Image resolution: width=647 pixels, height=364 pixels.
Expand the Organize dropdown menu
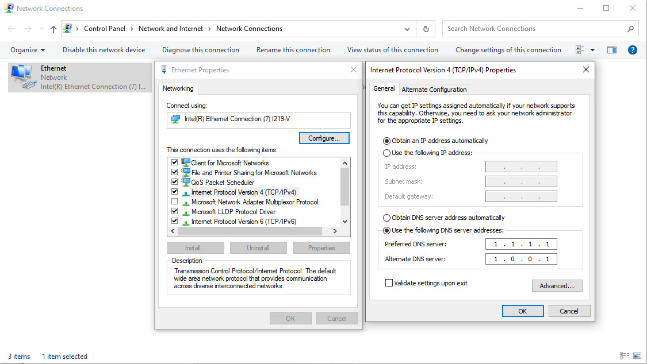point(28,50)
